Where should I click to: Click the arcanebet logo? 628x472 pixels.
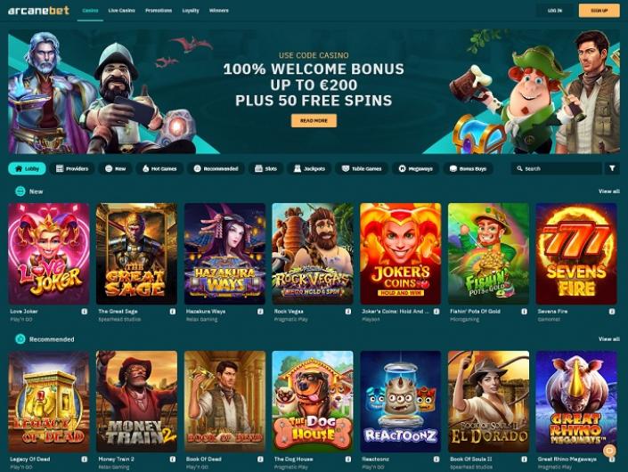(x=38, y=11)
